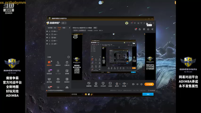The height and width of the screenshot is (113, 201).
Task: Click the blue send button
Action: (x=148, y=94)
